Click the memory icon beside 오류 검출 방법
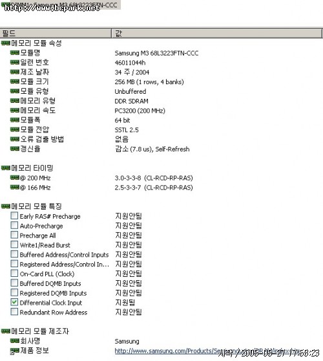 click(x=14, y=139)
